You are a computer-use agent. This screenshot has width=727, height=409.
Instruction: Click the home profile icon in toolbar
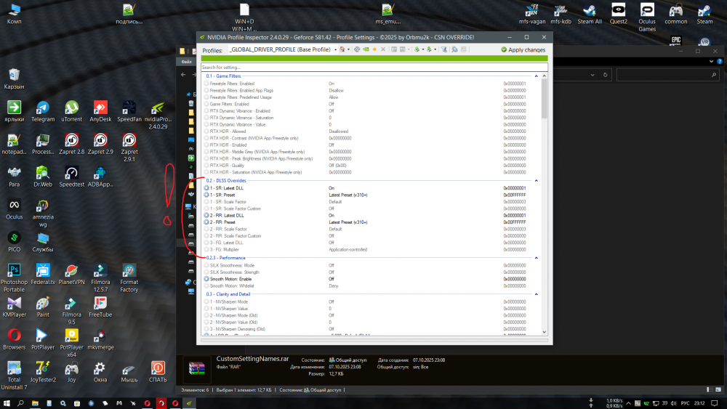pos(342,49)
